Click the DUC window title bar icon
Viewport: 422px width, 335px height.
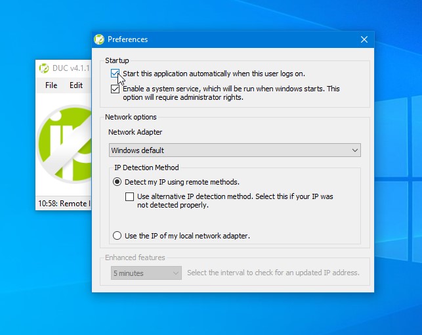tap(44, 68)
